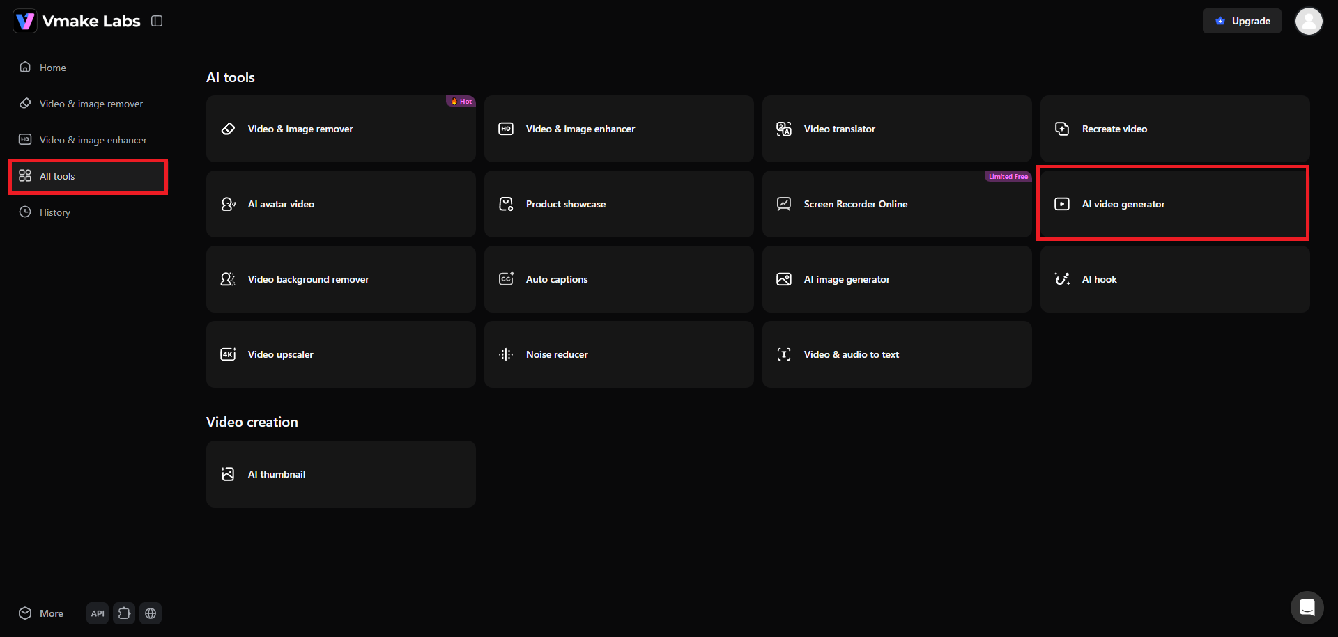Image resolution: width=1338 pixels, height=637 pixels.
Task: Open the user profile avatar
Action: [x=1309, y=21]
